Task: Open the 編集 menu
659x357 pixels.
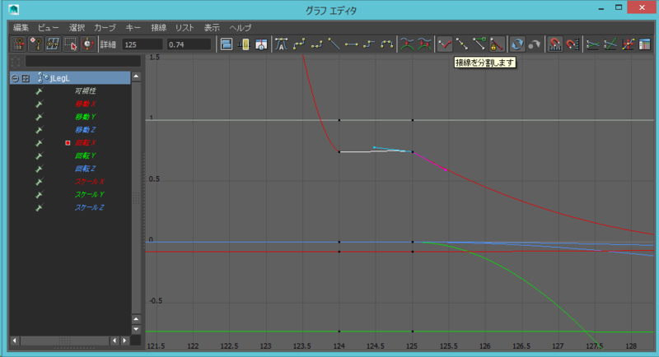Action: click(x=21, y=28)
